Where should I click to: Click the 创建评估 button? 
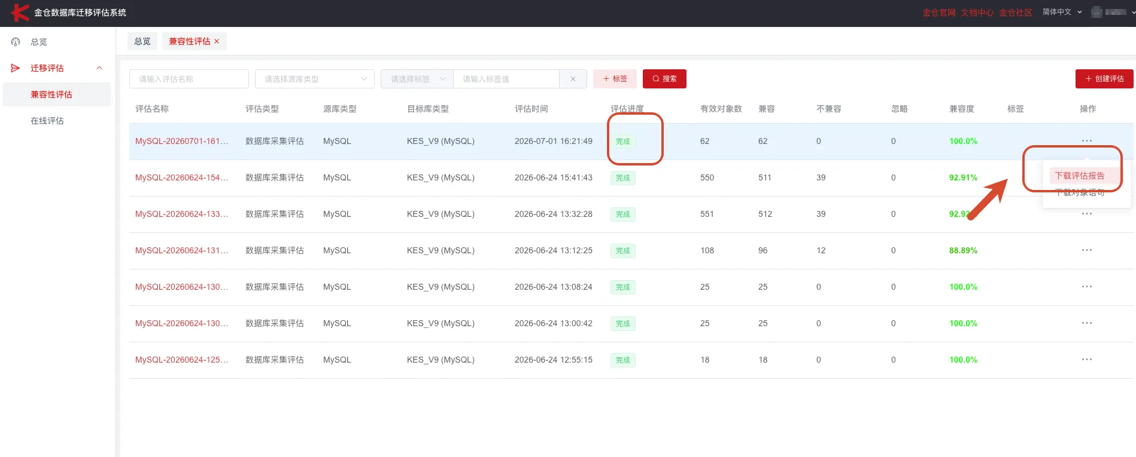1104,79
